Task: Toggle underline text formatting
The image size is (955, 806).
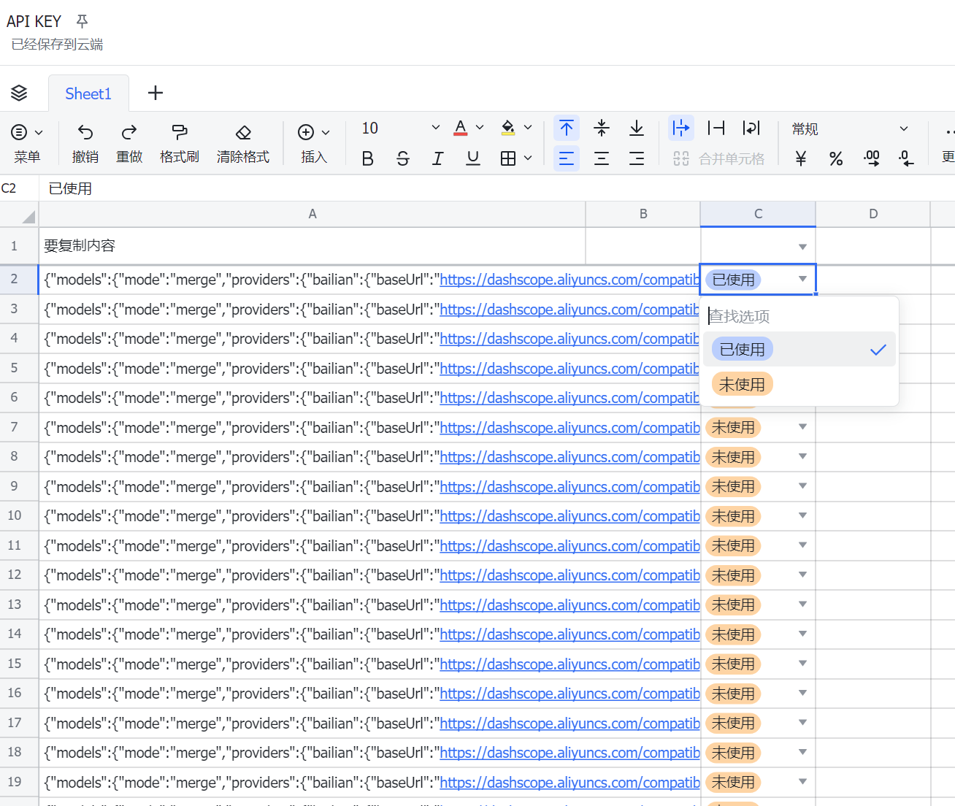Action: (473, 158)
